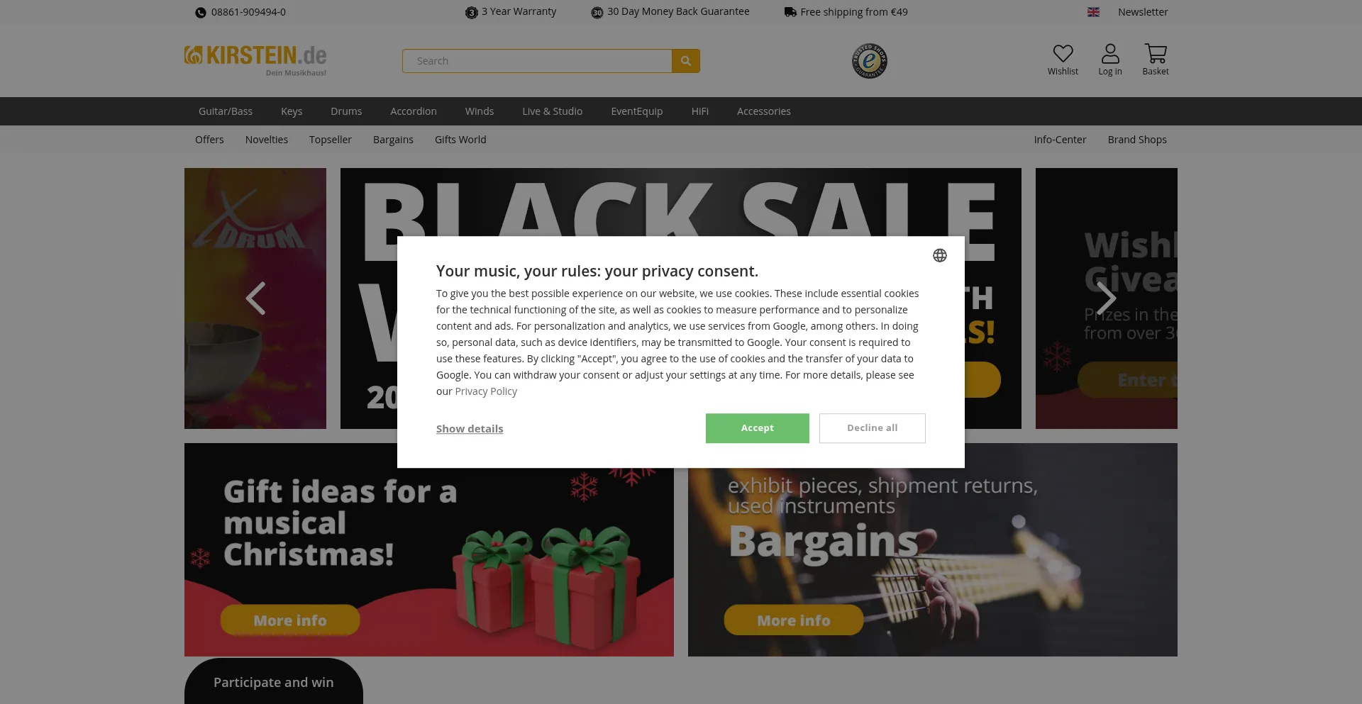1362x704 pixels.
Task: Open the Wishlist heart icon
Action: tap(1063, 54)
